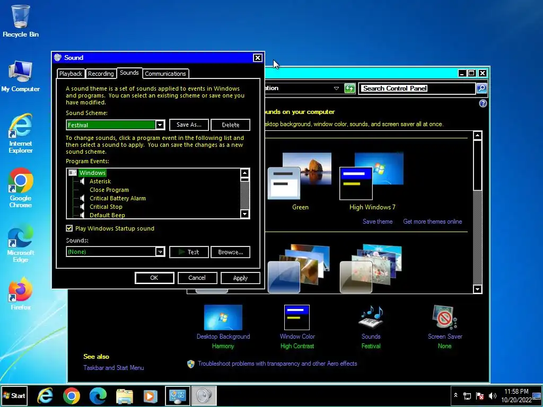
Task: Open Get more themes online link
Action: pos(433,222)
